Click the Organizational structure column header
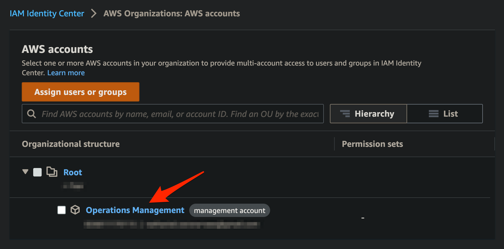Viewport: 504px width, 249px height. (71, 144)
